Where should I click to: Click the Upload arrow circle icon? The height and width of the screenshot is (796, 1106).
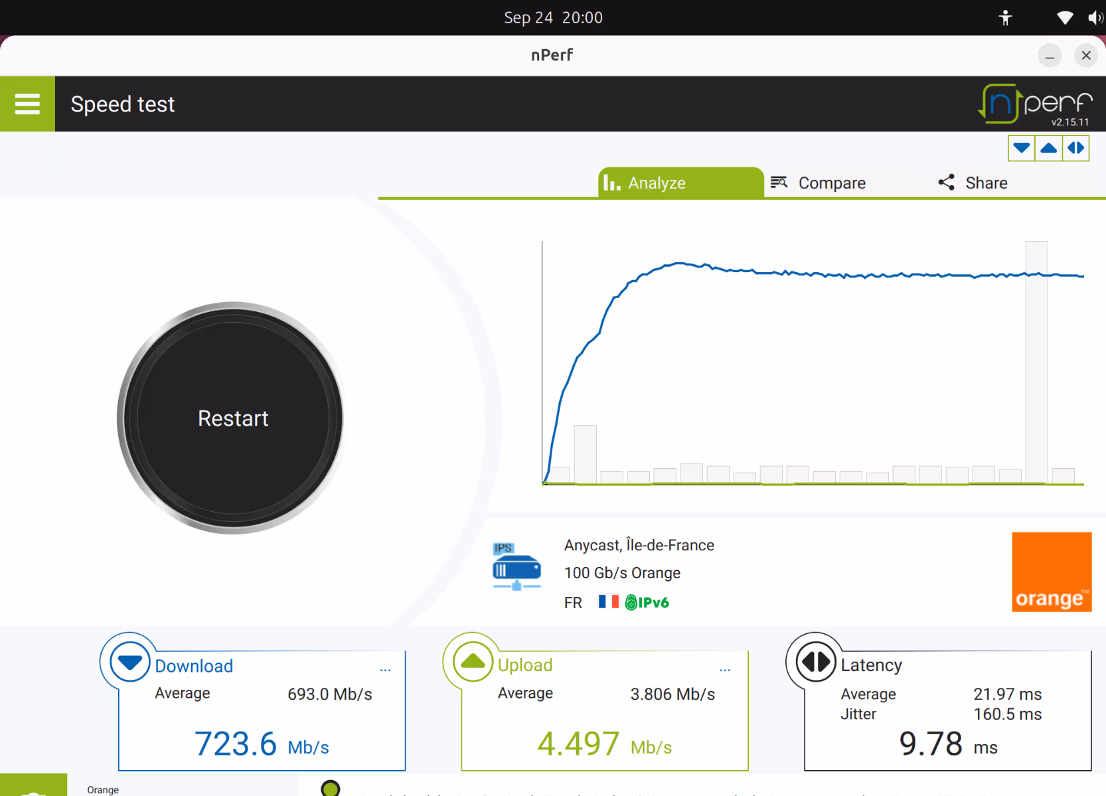click(473, 661)
